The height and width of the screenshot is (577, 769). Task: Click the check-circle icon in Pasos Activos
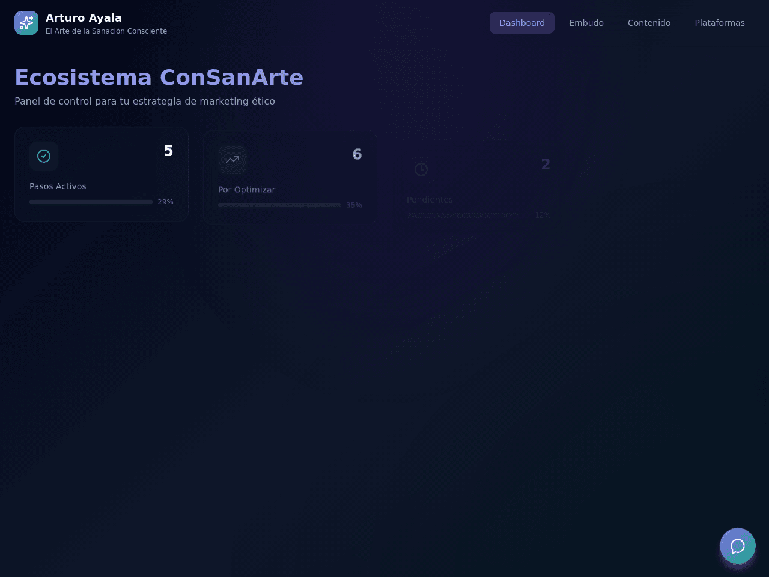[x=44, y=156]
